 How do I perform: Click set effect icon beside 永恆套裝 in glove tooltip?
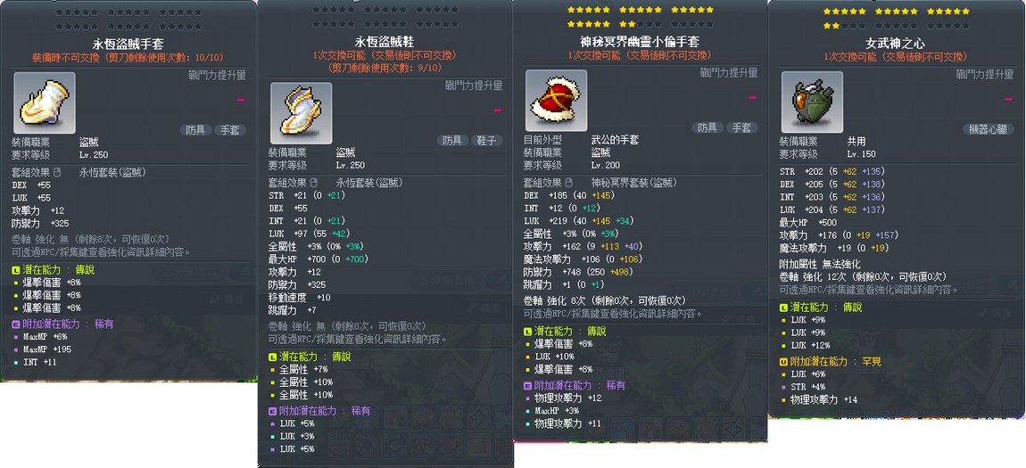pyautogui.click(x=57, y=173)
